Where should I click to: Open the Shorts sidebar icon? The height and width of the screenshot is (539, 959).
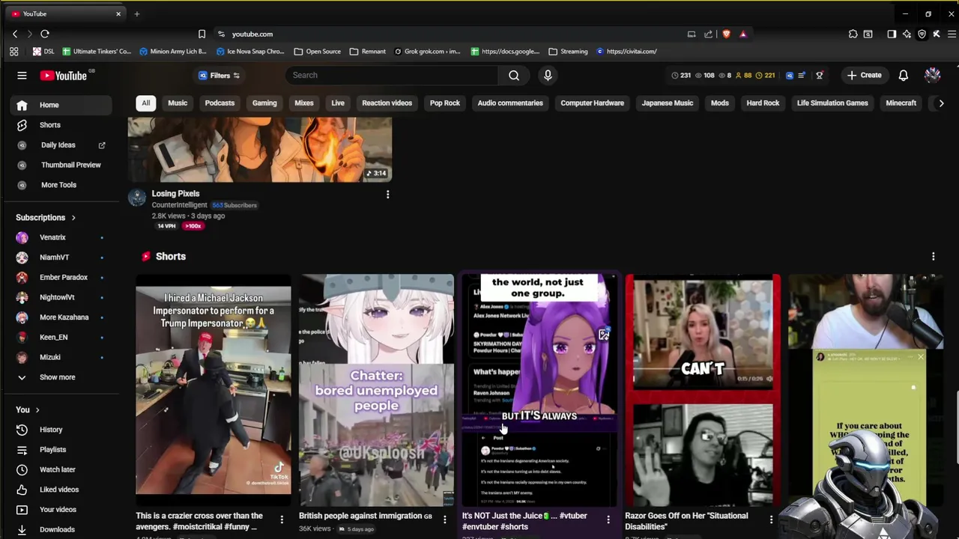tap(22, 125)
